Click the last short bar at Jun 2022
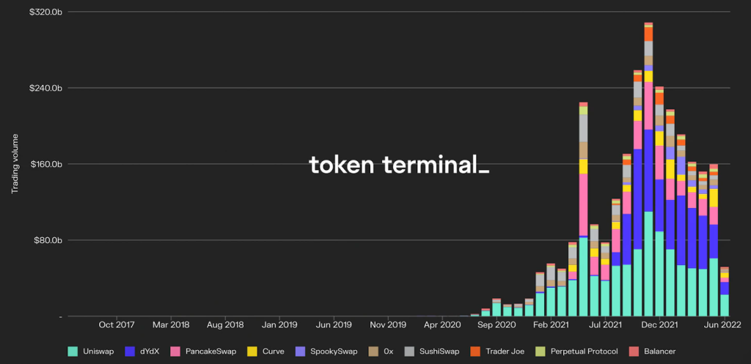This screenshot has width=751, height=364. 725,291
